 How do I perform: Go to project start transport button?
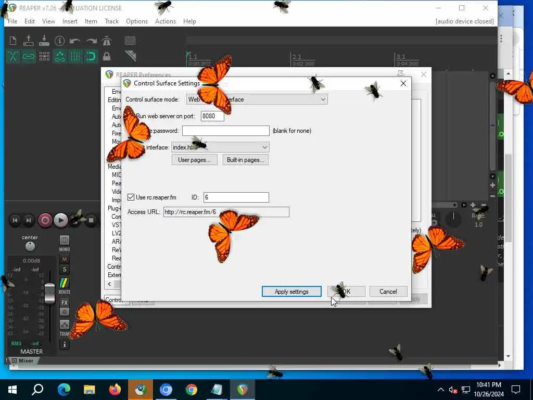15,220
